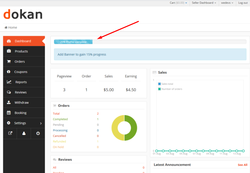This screenshot has height=173, width=250.
Task: Click the $4.50 Earning value
Action: [x=131, y=90]
